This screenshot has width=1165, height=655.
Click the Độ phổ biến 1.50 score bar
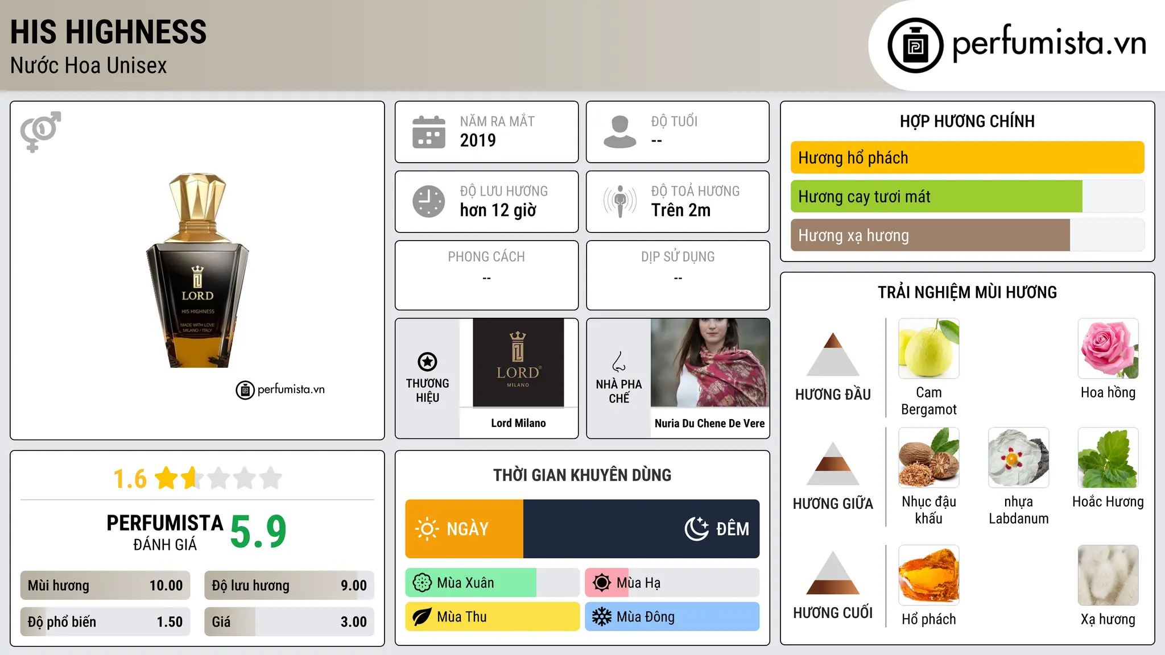(x=105, y=622)
